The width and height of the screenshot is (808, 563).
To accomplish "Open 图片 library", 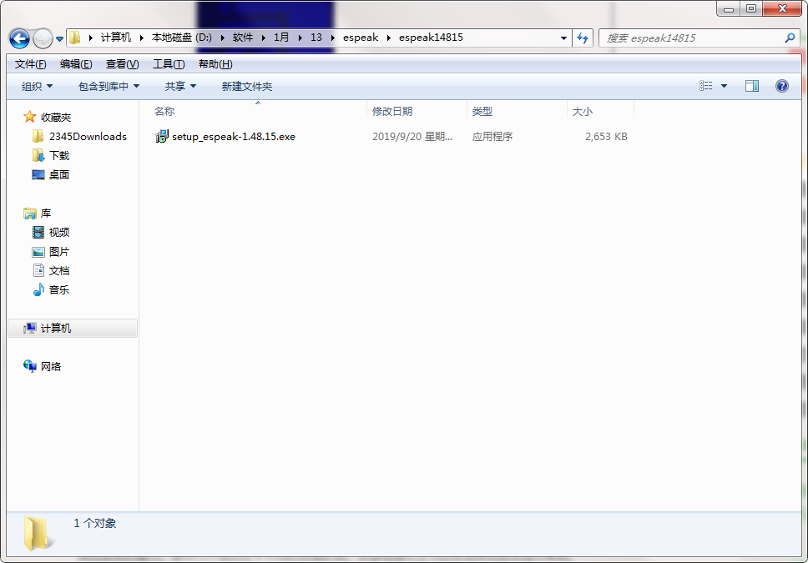I will coord(58,252).
